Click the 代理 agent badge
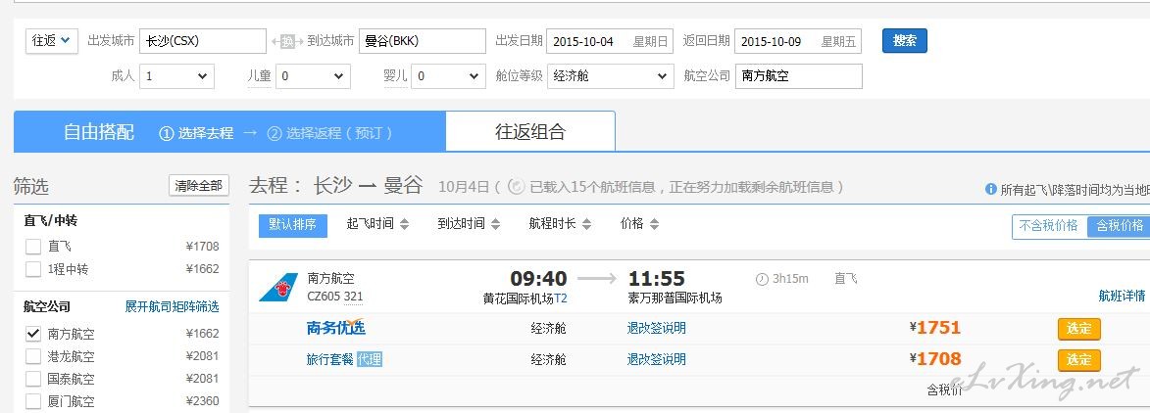 [370, 359]
